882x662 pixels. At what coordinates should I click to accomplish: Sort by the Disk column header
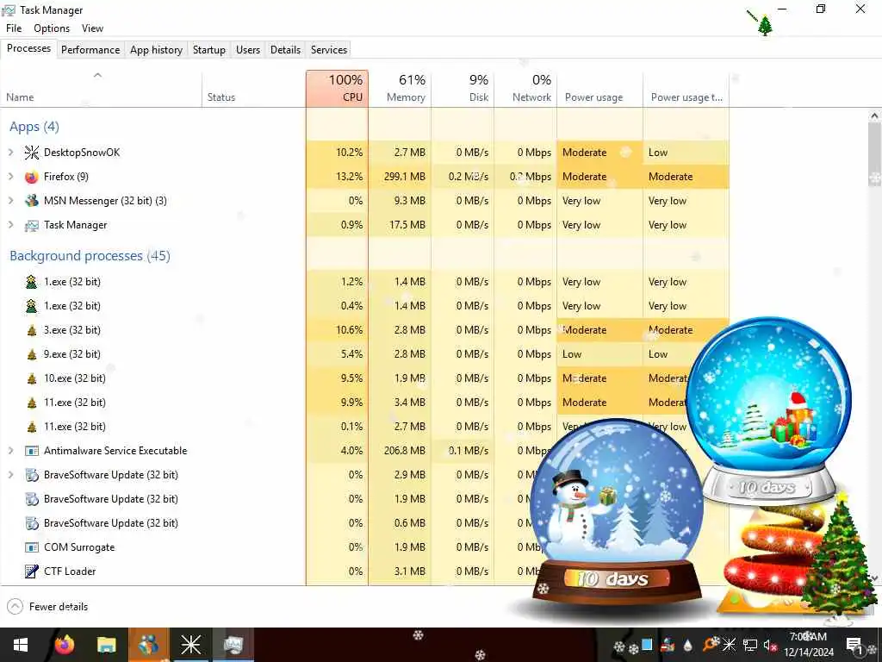point(463,89)
